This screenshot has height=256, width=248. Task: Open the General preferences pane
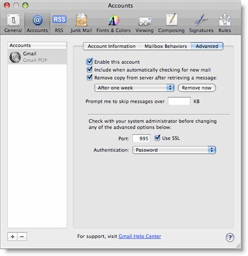[x=13, y=23]
